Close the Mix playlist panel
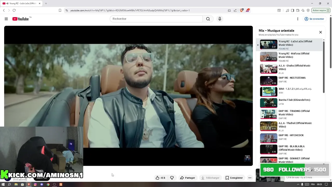The width and height of the screenshot is (332, 187). coord(321,32)
